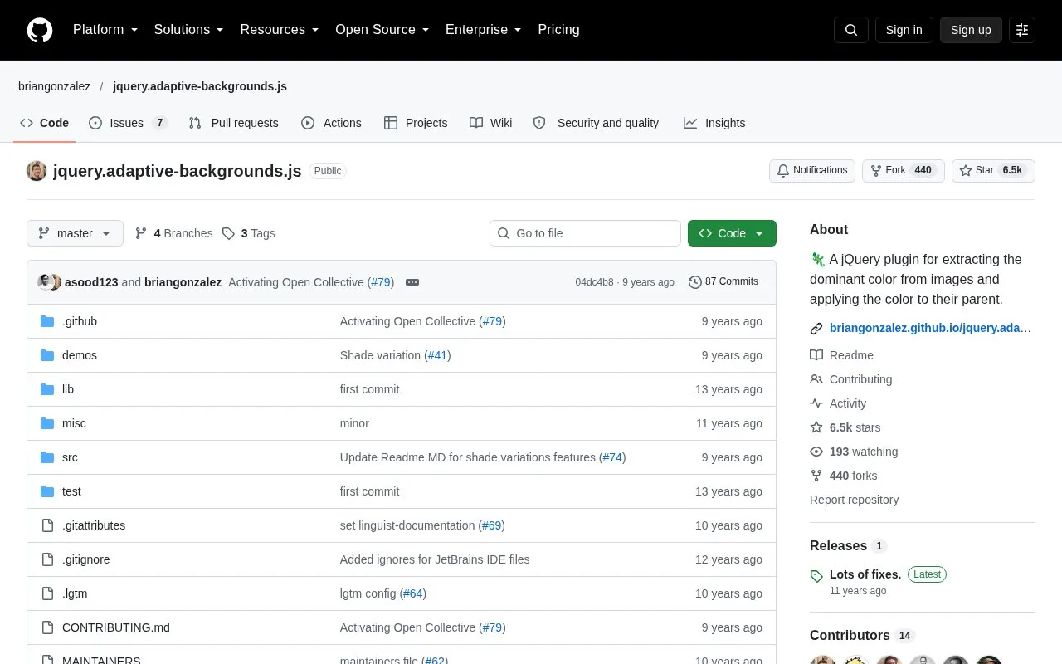This screenshot has height=664, width=1062.
Task: Click the link icon beside website URL
Action: (816, 329)
